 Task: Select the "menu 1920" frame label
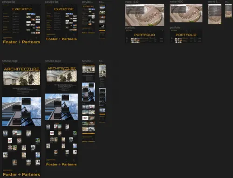(x=131, y=2)
